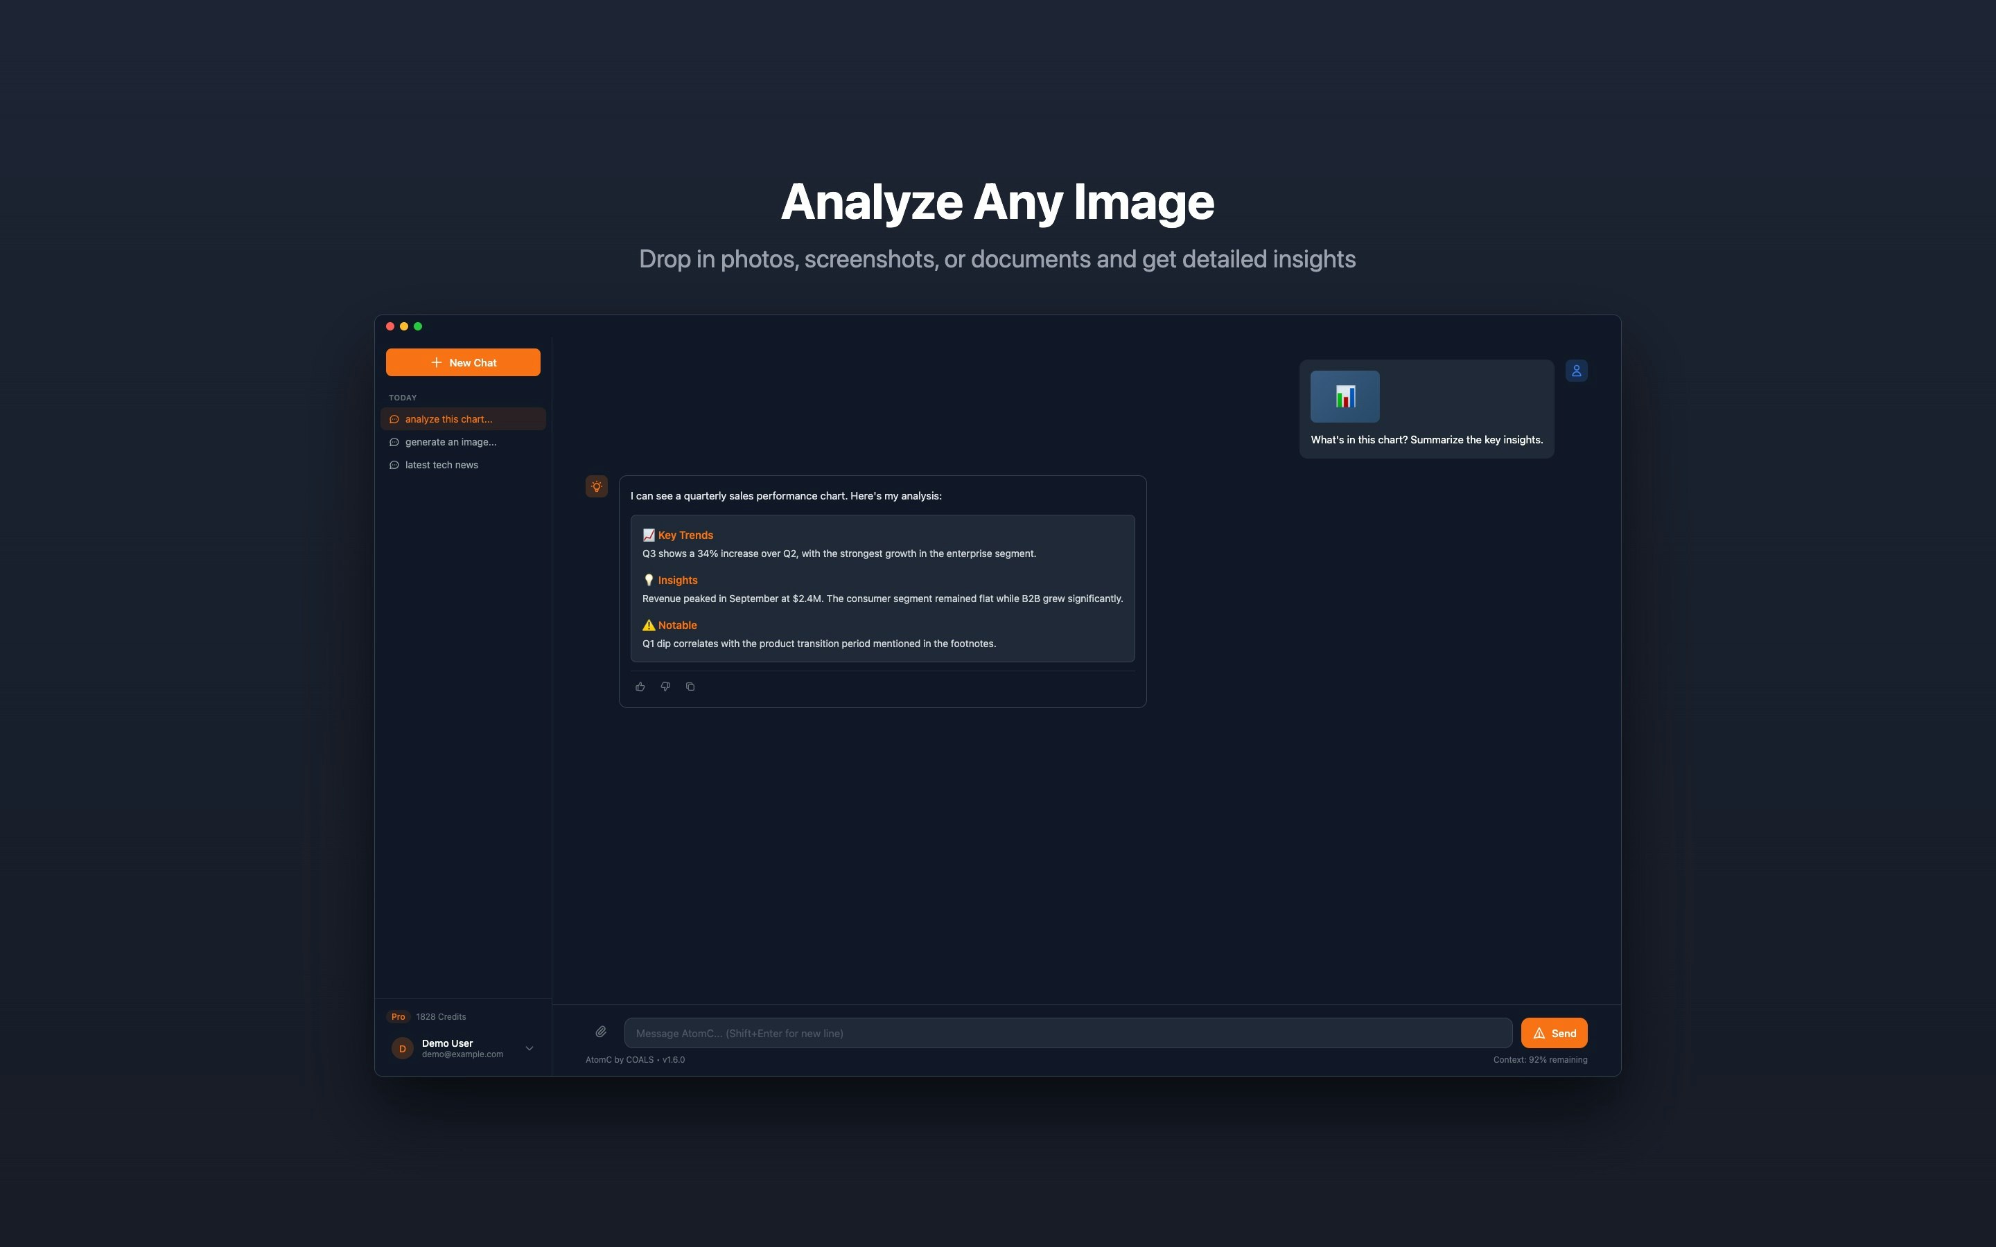This screenshot has height=1247, width=1996.
Task: Click the attachment paperclip icon
Action: point(600,1032)
